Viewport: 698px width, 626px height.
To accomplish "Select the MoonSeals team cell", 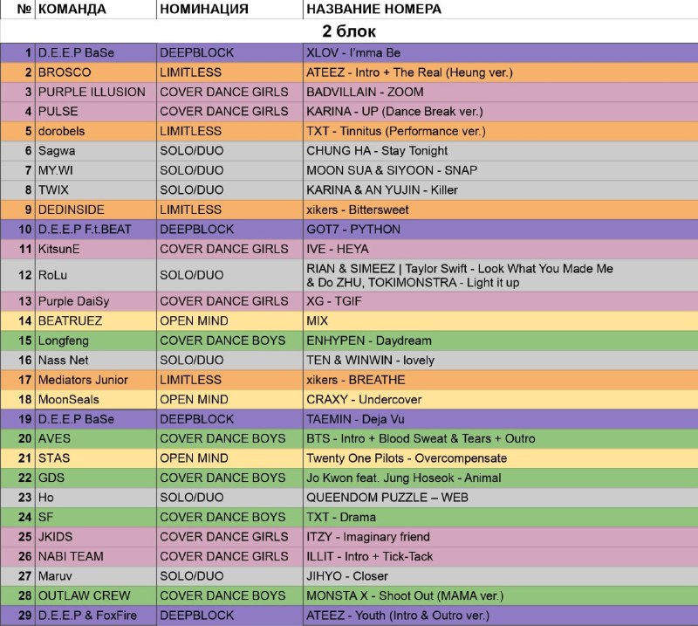I will pyautogui.click(x=96, y=399).
